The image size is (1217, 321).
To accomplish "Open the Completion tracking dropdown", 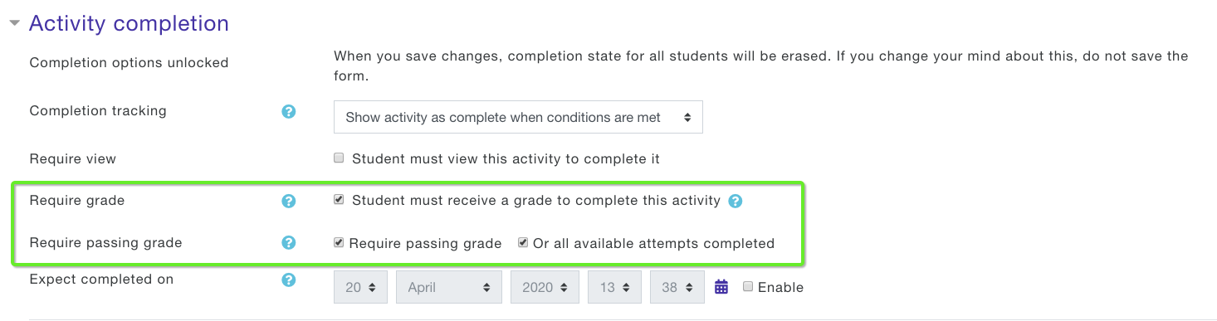I will click(x=518, y=117).
